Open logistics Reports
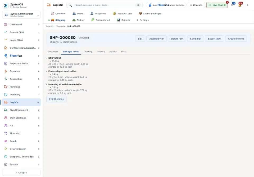254x177 pixels. (123, 20)
